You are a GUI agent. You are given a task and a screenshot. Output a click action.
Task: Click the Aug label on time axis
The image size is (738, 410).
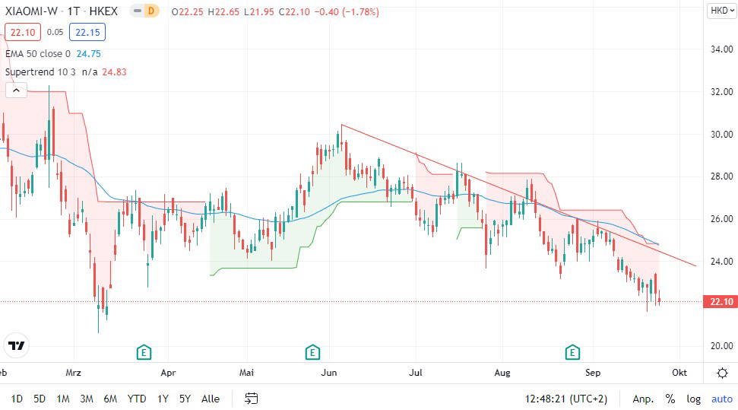point(502,373)
